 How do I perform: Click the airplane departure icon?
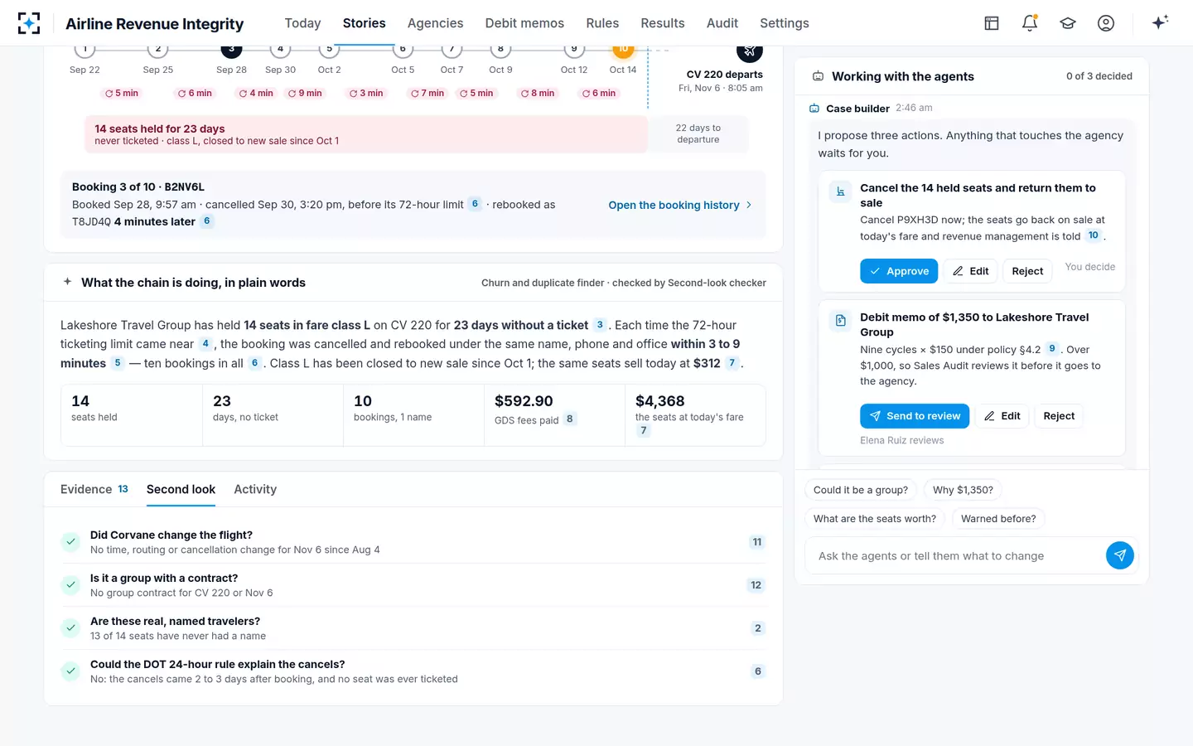[749, 52]
